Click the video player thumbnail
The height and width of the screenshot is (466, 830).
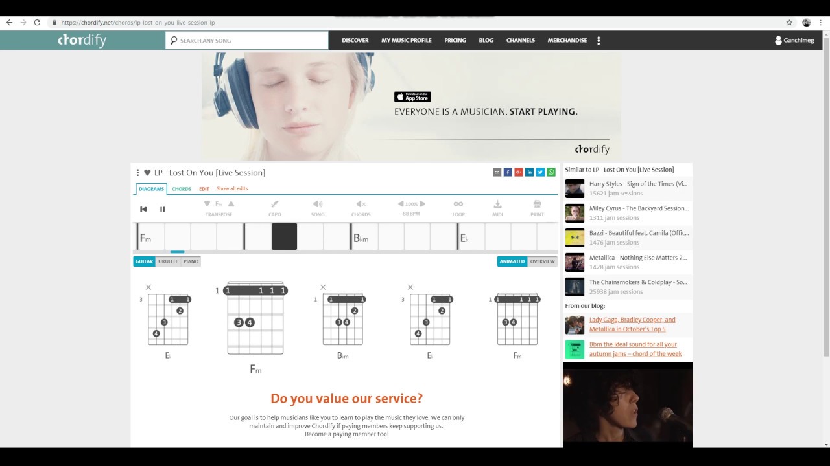coord(628,405)
